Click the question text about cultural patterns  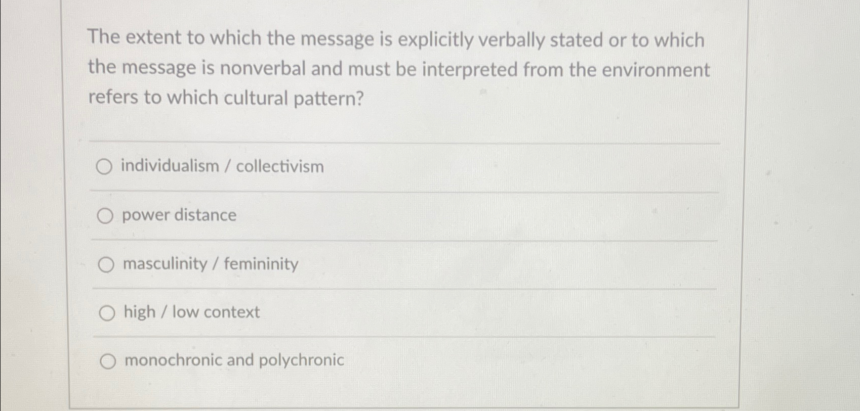coord(398,68)
